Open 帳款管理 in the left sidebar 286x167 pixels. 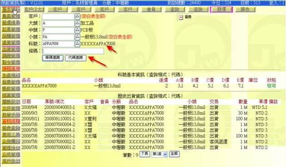(11, 88)
